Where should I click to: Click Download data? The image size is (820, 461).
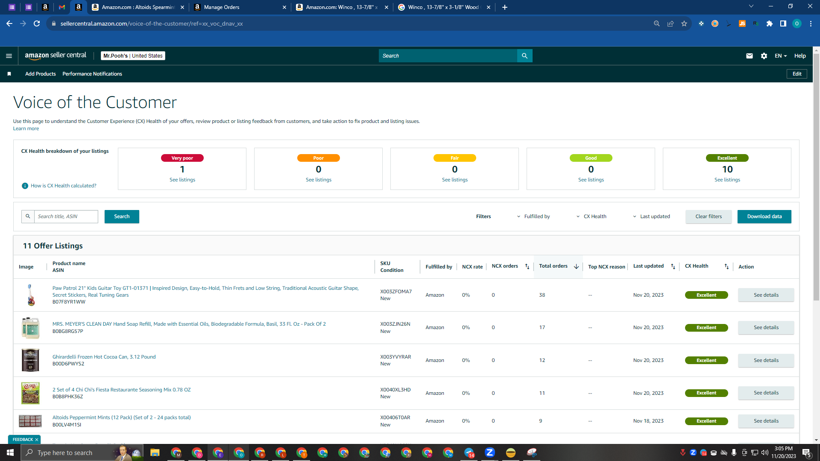pos(764,216)
